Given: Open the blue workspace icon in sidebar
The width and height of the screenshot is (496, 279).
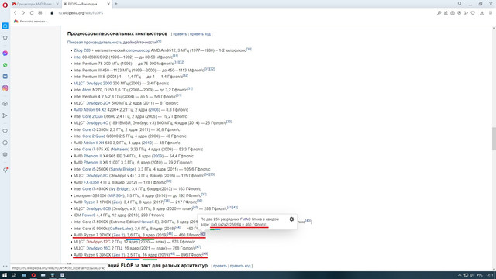Looking at the screenshot, I should [5, 26].
